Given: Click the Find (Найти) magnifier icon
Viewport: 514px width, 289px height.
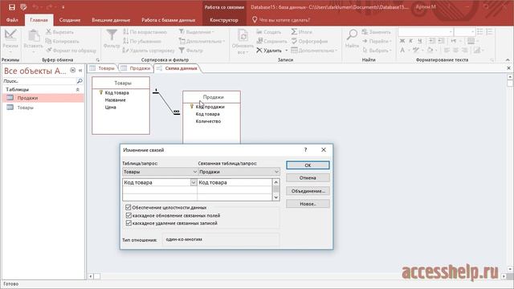Looking at the screenshot, I should pos(352,35).
